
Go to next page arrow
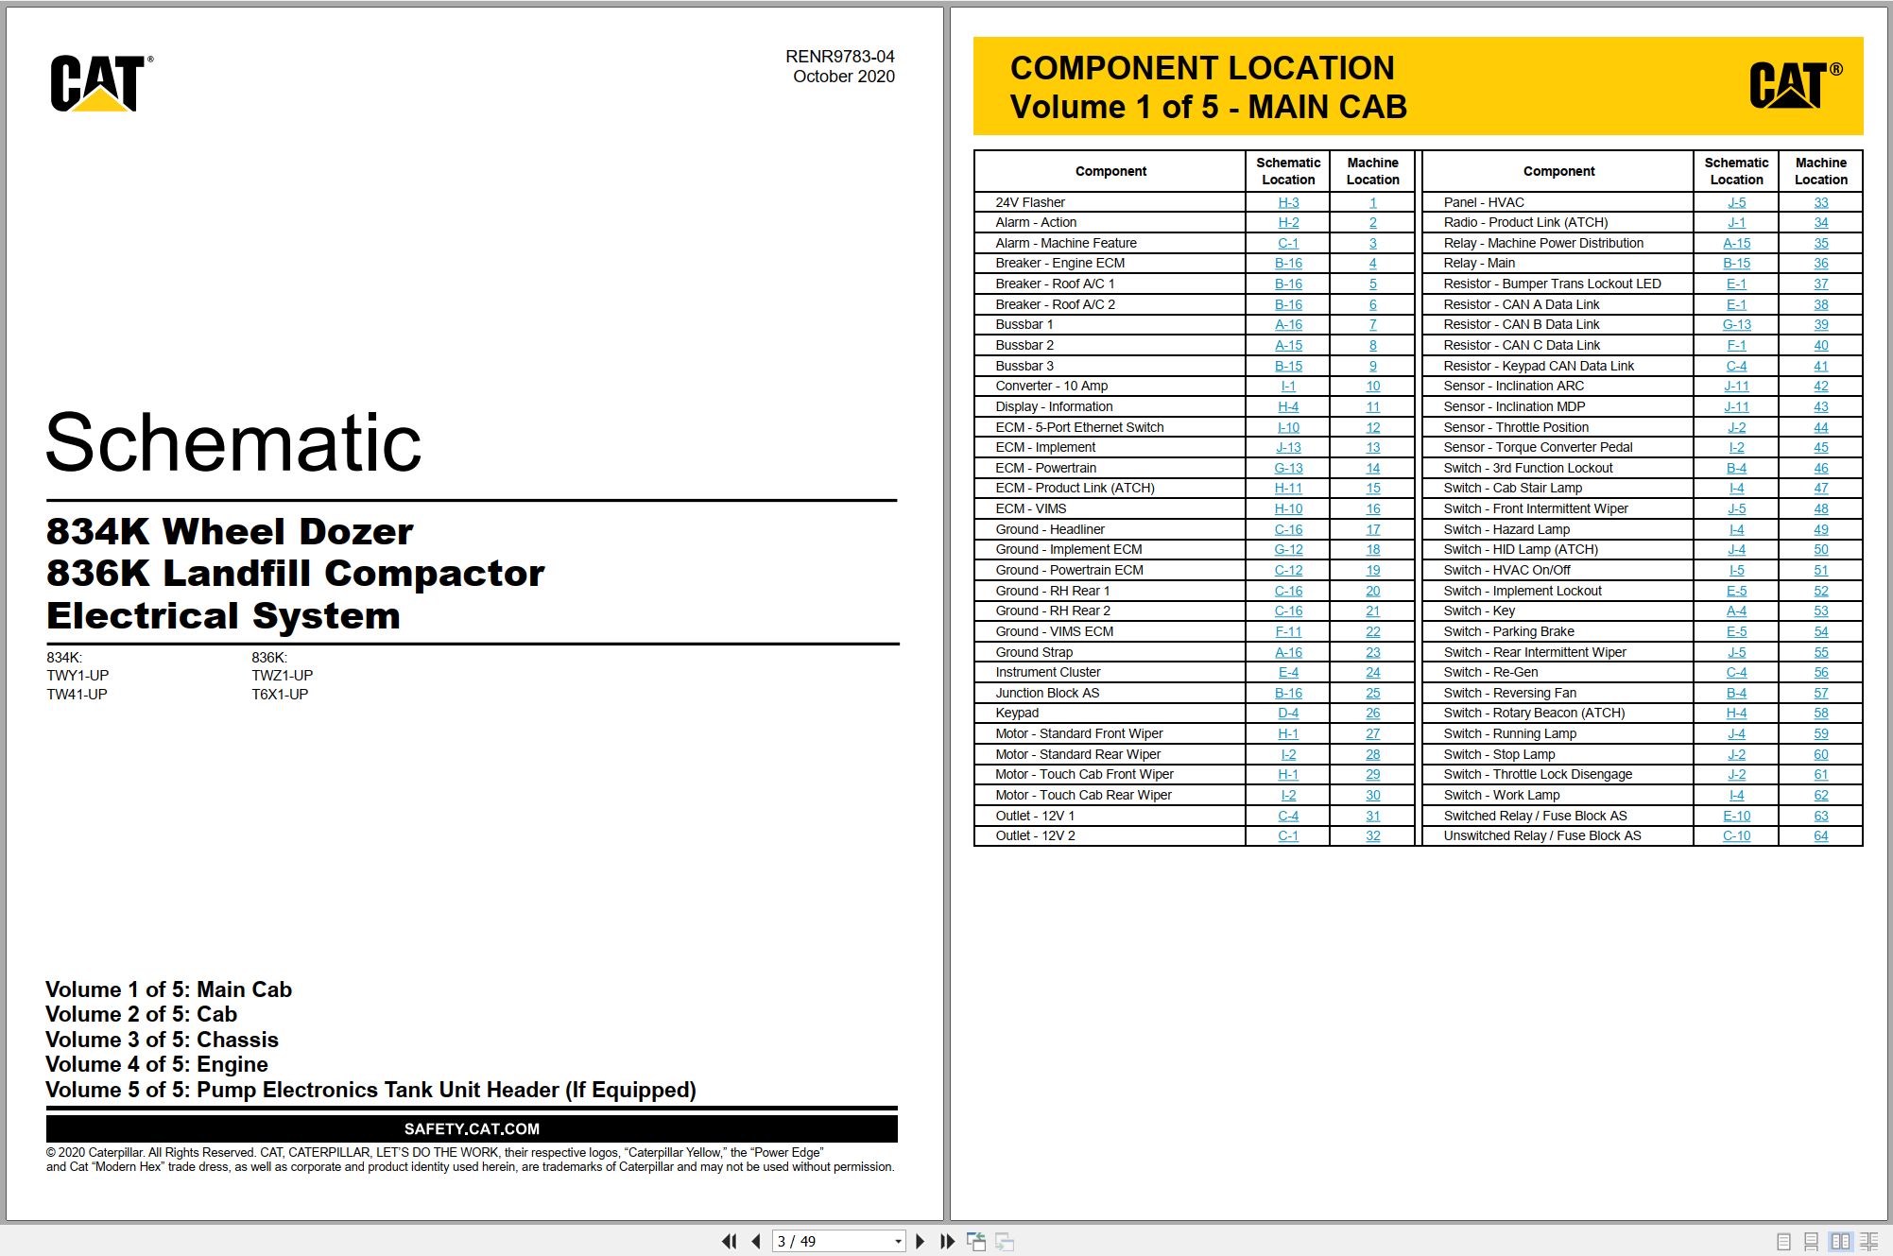click(x=921, y=1241)
